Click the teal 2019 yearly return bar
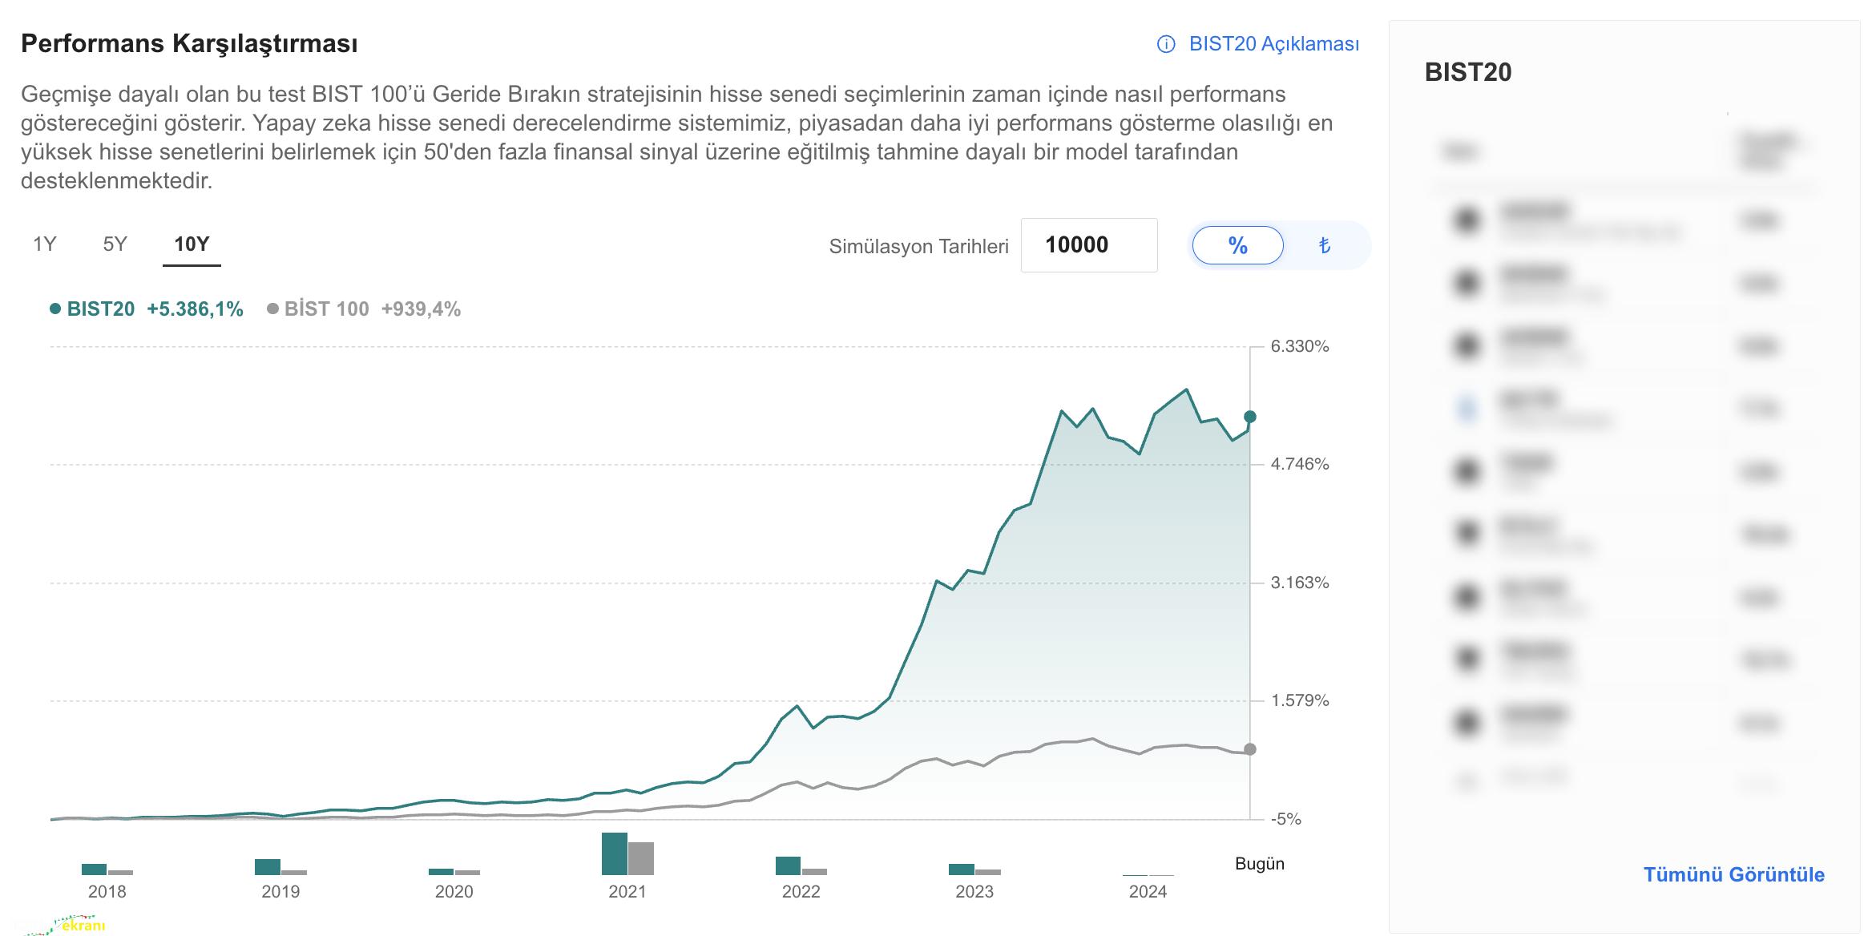The width and height of the screenshot is (1864, 936). pyautogui.click(x=268, y=867)
